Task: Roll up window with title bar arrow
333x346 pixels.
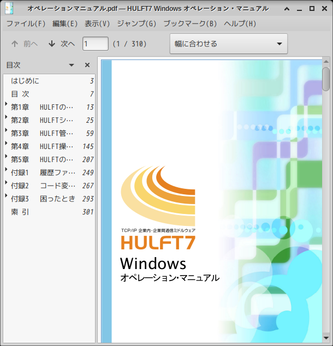Action: coord(287,9)
